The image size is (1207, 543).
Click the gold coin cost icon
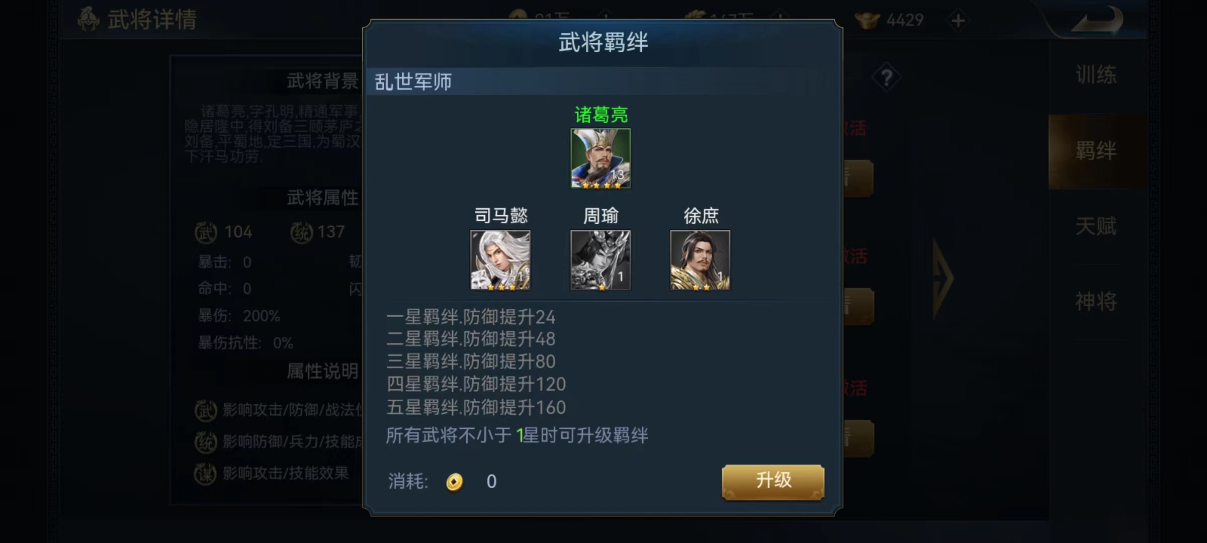point(454,482)
